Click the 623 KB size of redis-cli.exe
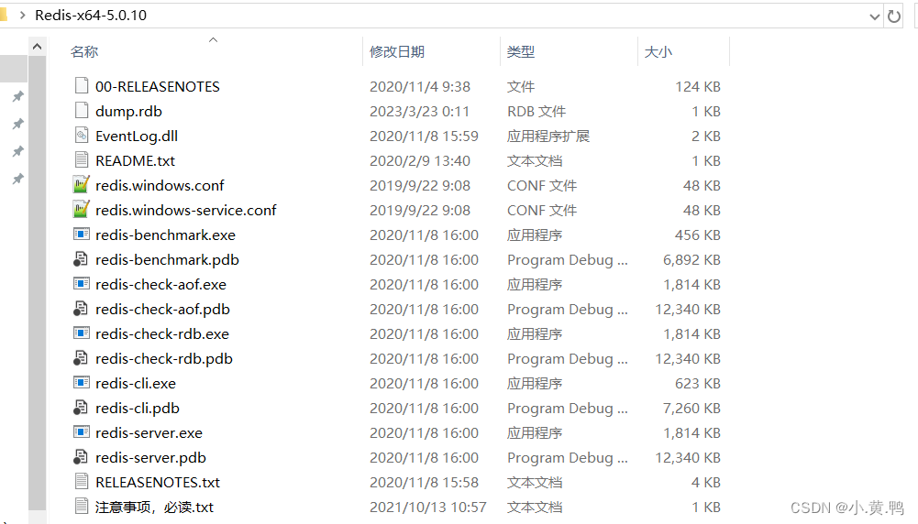The image size is (918, 524). point(697,383)
